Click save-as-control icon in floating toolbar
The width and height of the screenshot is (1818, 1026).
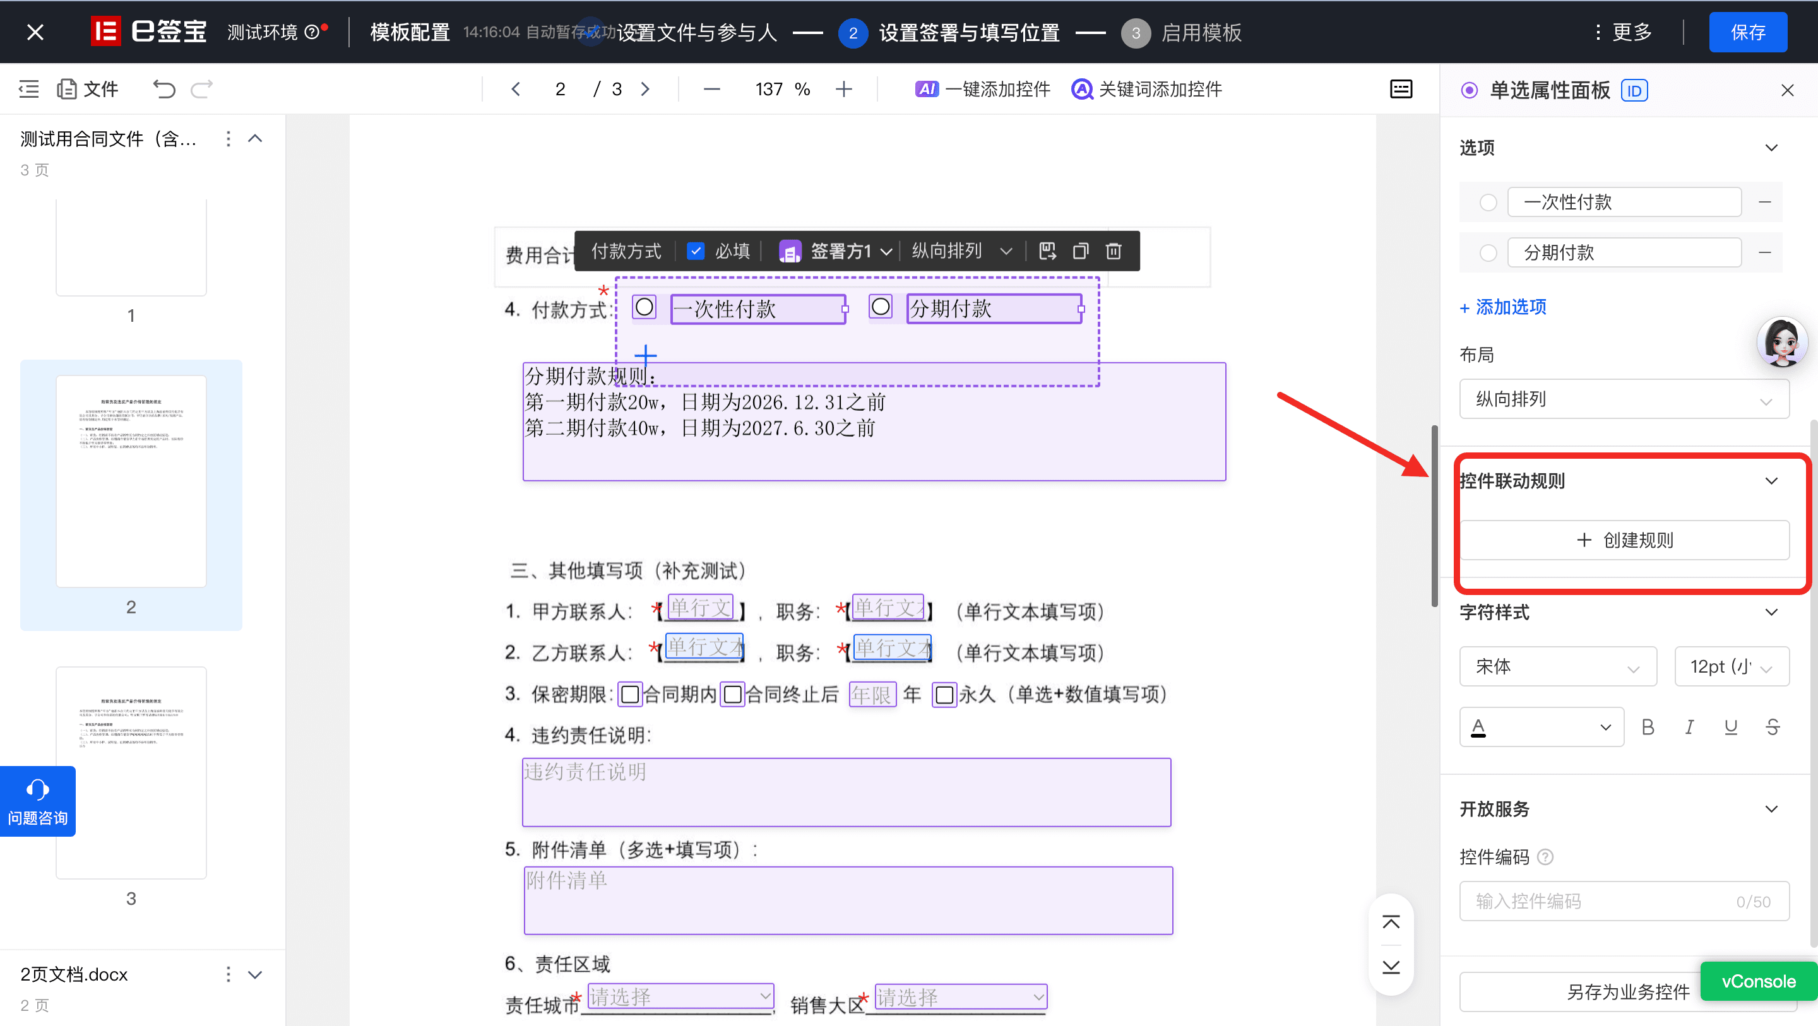point(1047,251)
